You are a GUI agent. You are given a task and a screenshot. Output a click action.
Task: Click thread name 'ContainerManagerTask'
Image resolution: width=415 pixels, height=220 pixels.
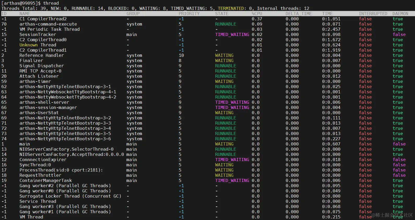point(46,180)
